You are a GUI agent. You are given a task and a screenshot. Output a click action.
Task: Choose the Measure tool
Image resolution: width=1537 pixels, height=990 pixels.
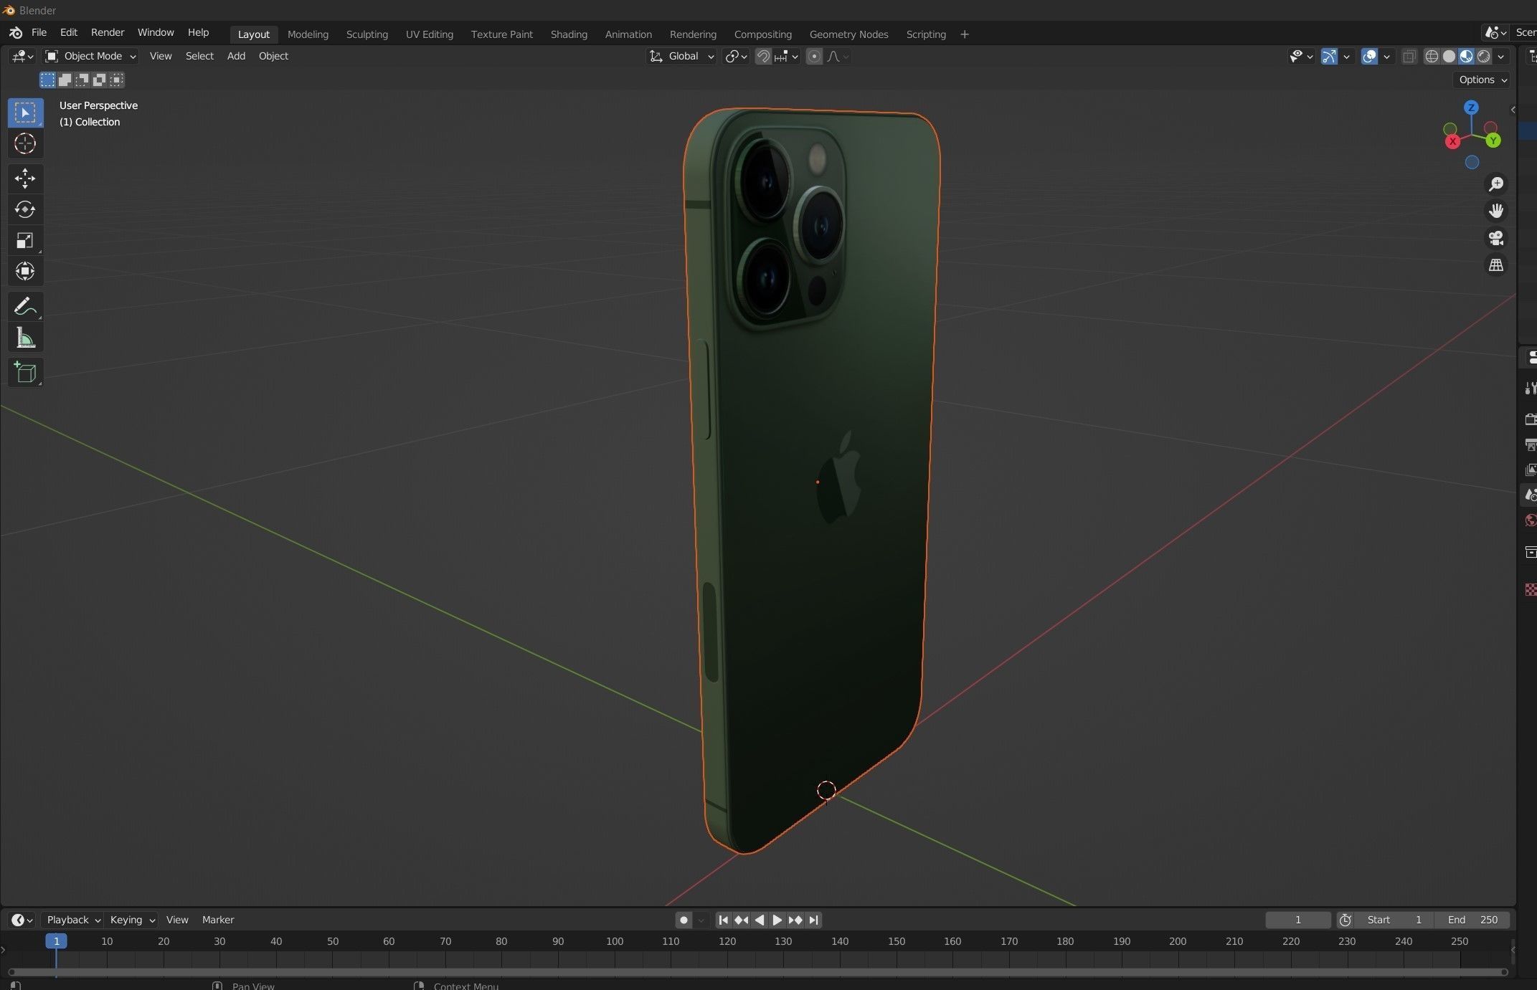tap(25, 338)
